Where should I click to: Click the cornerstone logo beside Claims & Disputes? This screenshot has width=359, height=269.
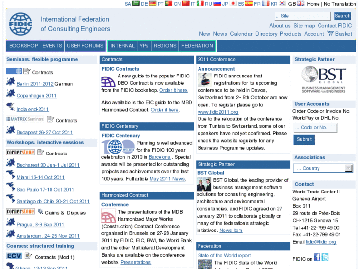pos(20,211)
